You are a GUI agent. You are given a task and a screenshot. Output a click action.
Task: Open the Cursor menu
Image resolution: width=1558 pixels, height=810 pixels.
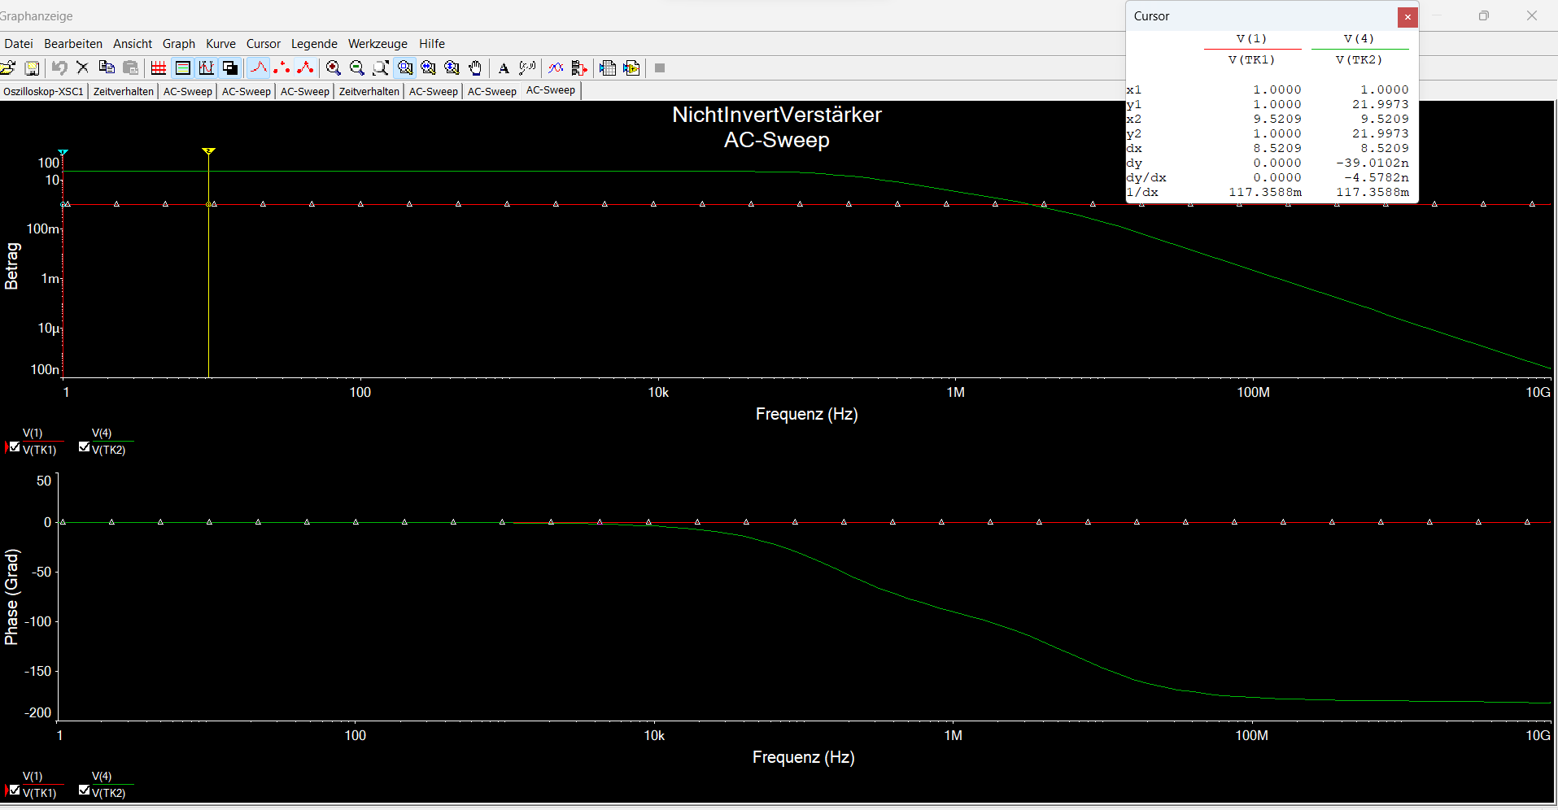pos(263,44)
